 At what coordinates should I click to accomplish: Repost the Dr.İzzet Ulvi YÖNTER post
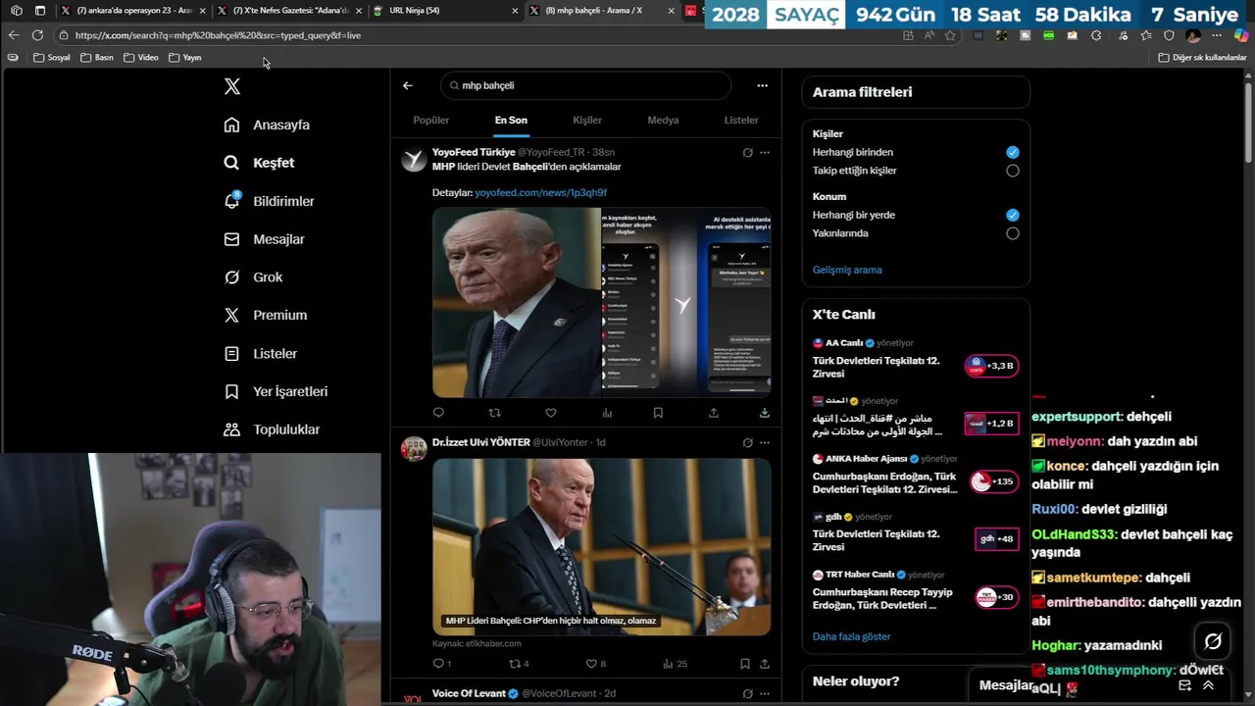tap(520, 664)
